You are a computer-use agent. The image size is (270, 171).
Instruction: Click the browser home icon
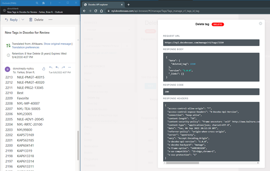101,11
